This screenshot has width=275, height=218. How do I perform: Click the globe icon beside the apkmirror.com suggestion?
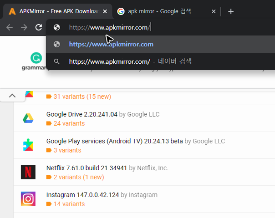tap(56, 44)
